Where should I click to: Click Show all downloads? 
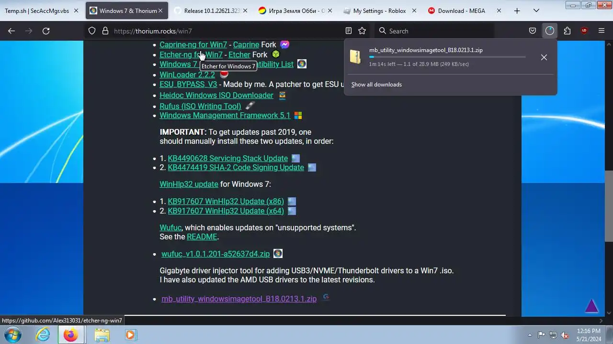[x=376, y=85]
